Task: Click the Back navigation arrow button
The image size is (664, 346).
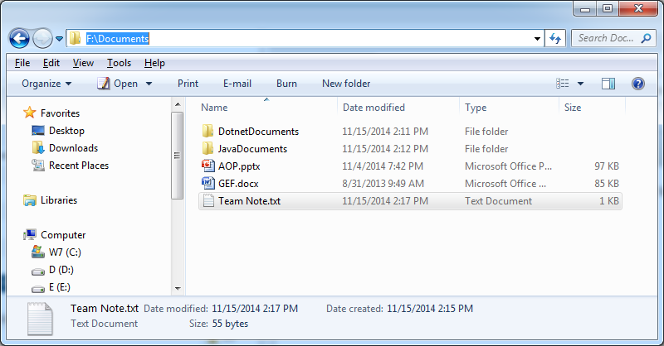Action: (x=19, y=38)
